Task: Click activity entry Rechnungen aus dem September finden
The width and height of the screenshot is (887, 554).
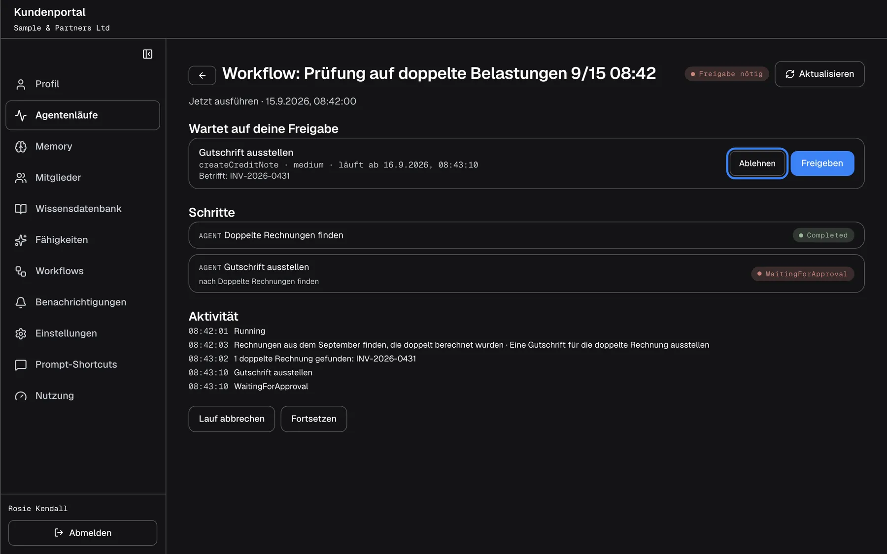Action: 449,345
